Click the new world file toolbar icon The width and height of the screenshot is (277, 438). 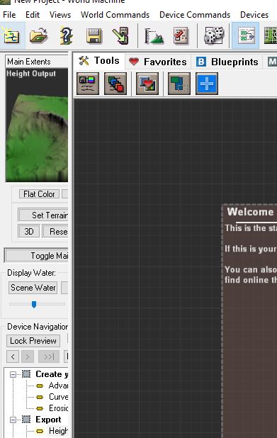(12, 35)
